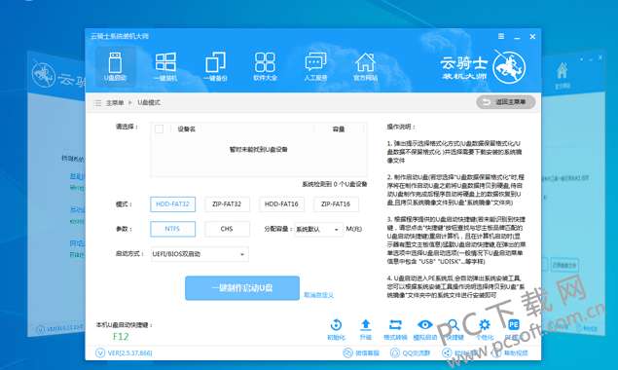The width and height of the screenshot is (618, 370).
Task: Click the 模拟启动 eye icon
Action: 425,330
